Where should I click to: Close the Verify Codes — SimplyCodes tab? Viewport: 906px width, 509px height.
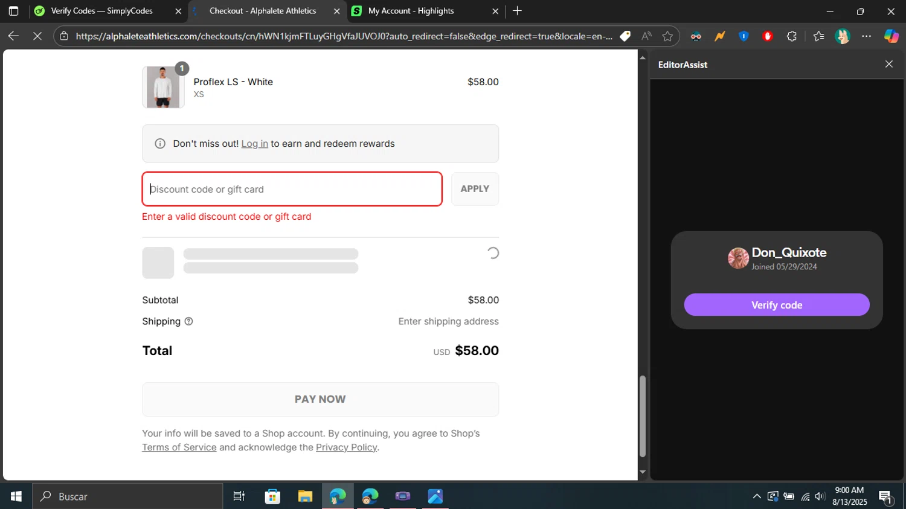click(x=178, y=11)
